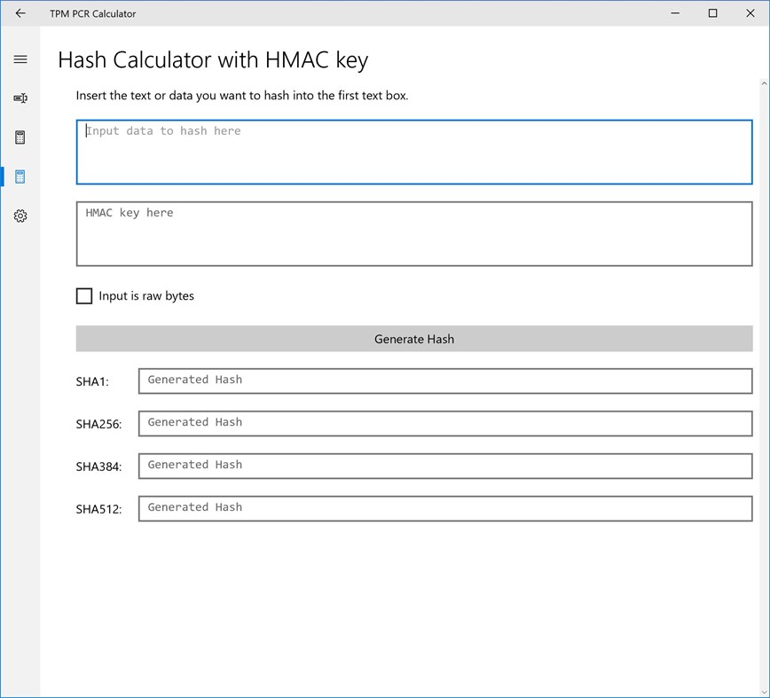
Task: Maximize the TPM PCR Calculator window
Action: click(712, 13)
